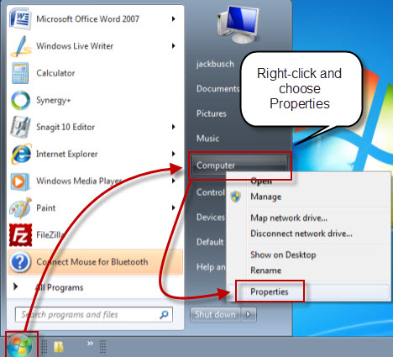Open the Calculator icon
The height and width of the screenshot is (357, 393).
20,73
